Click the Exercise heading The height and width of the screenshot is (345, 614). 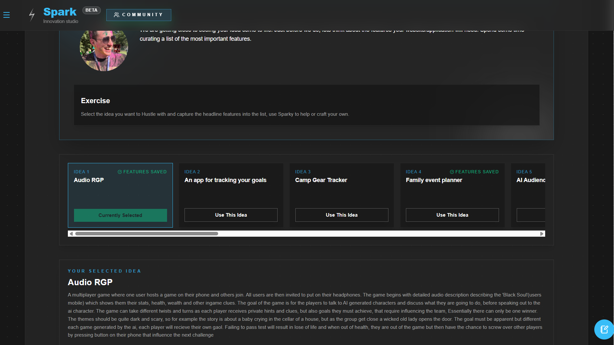(x=95, y=101)
